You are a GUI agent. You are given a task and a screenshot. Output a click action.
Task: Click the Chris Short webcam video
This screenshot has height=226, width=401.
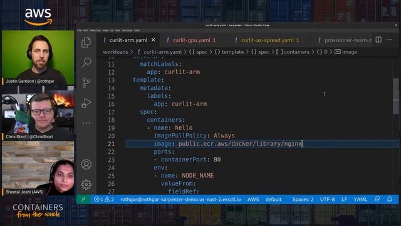[38, 114]
